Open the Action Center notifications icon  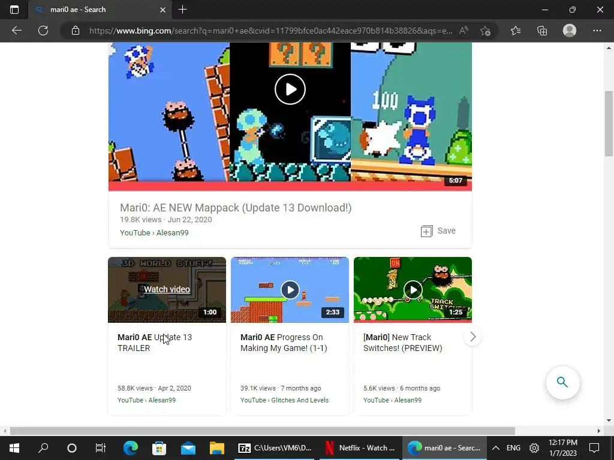point(594,448)
